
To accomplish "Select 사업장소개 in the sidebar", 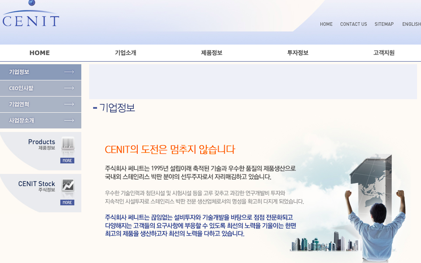I will pyautogui.click(x=41, y=120).
